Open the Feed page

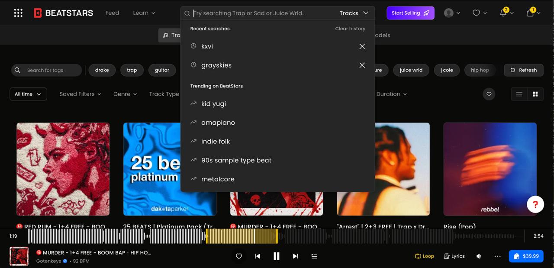pyautogui.click(x=112, y=13)
